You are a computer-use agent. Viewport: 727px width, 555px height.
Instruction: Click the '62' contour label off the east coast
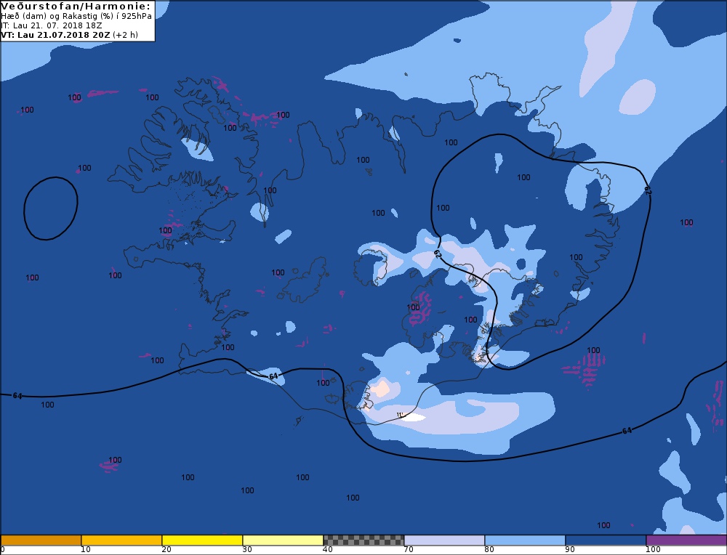648,190
